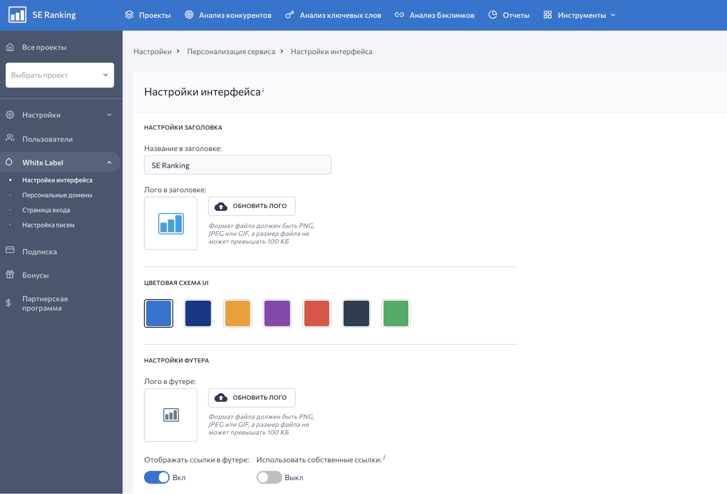Click the gift icon for Бонусы
This screenshot has height=494, width=727.
pyautogui.click(x=10, y=275)
